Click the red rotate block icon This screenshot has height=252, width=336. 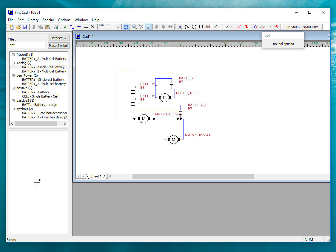click(277, 27)
